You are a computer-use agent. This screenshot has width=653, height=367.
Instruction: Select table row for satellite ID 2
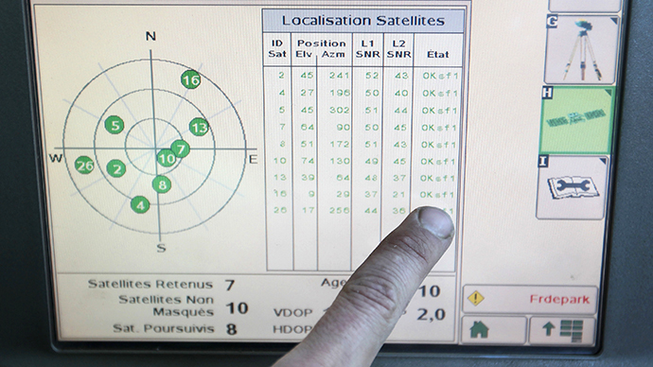pyautogui.click(x=363, y=76)
